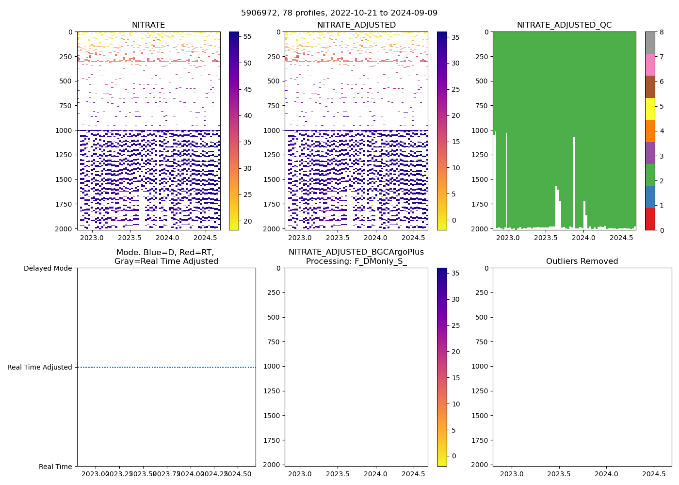The height and width of the screenshot is (485, 679).
Task: Click the Outliers Removed plot title
Action: point(582,261)
